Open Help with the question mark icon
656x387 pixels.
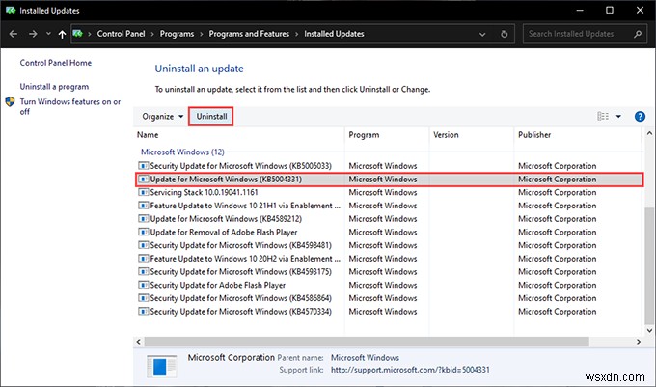(x=640, y=117)
